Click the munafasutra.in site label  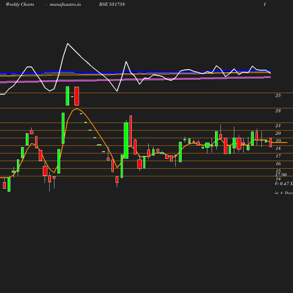pyautogui.click(x=65, y=5)
